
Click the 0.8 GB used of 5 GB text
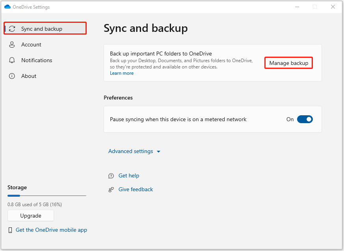pyautogui.click(x=35, y=205)
